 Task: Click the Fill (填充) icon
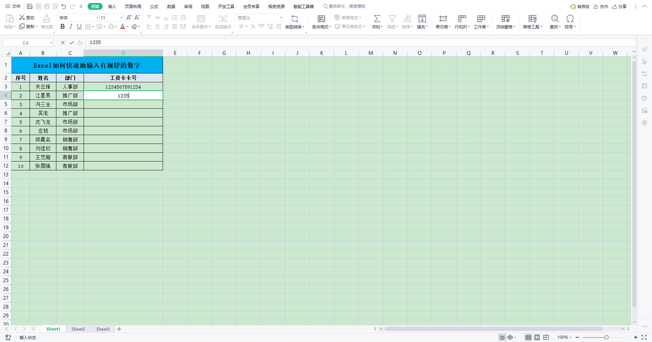(x=422, y=18)
